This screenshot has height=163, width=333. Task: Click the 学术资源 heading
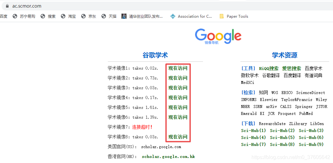284,55
